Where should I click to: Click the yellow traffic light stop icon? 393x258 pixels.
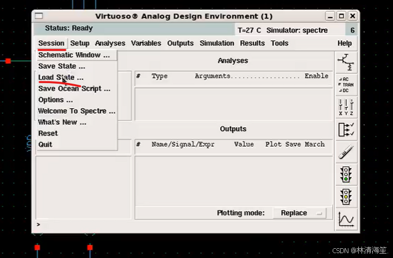point(346,197)
